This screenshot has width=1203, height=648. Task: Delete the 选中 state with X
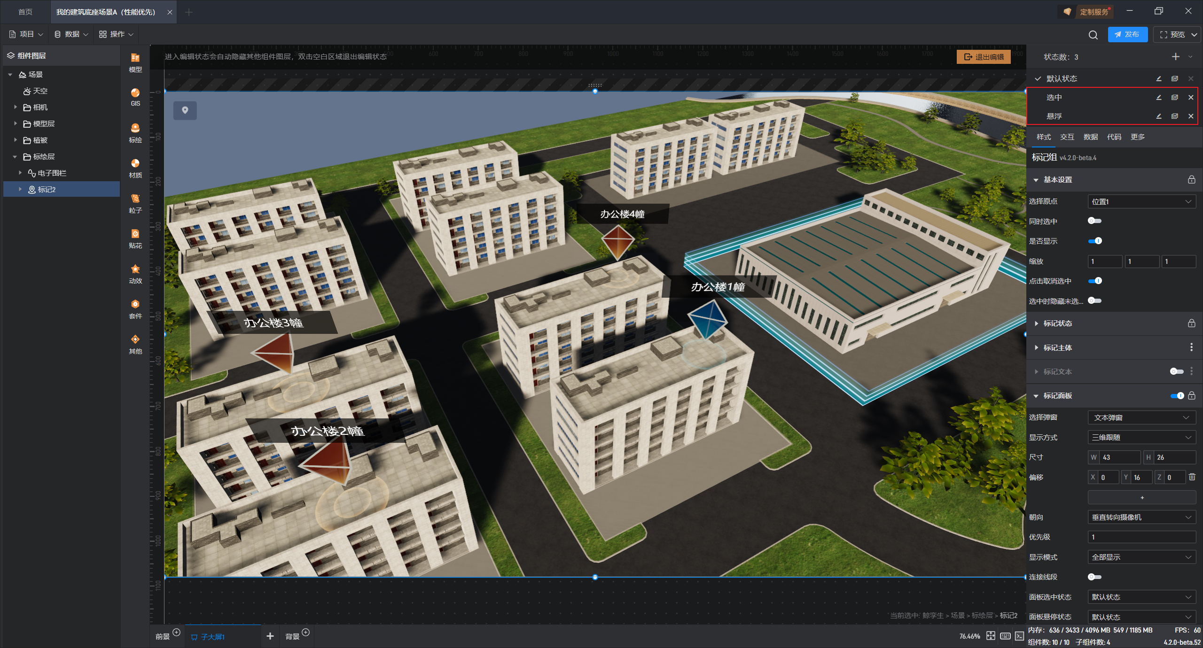1191,98
